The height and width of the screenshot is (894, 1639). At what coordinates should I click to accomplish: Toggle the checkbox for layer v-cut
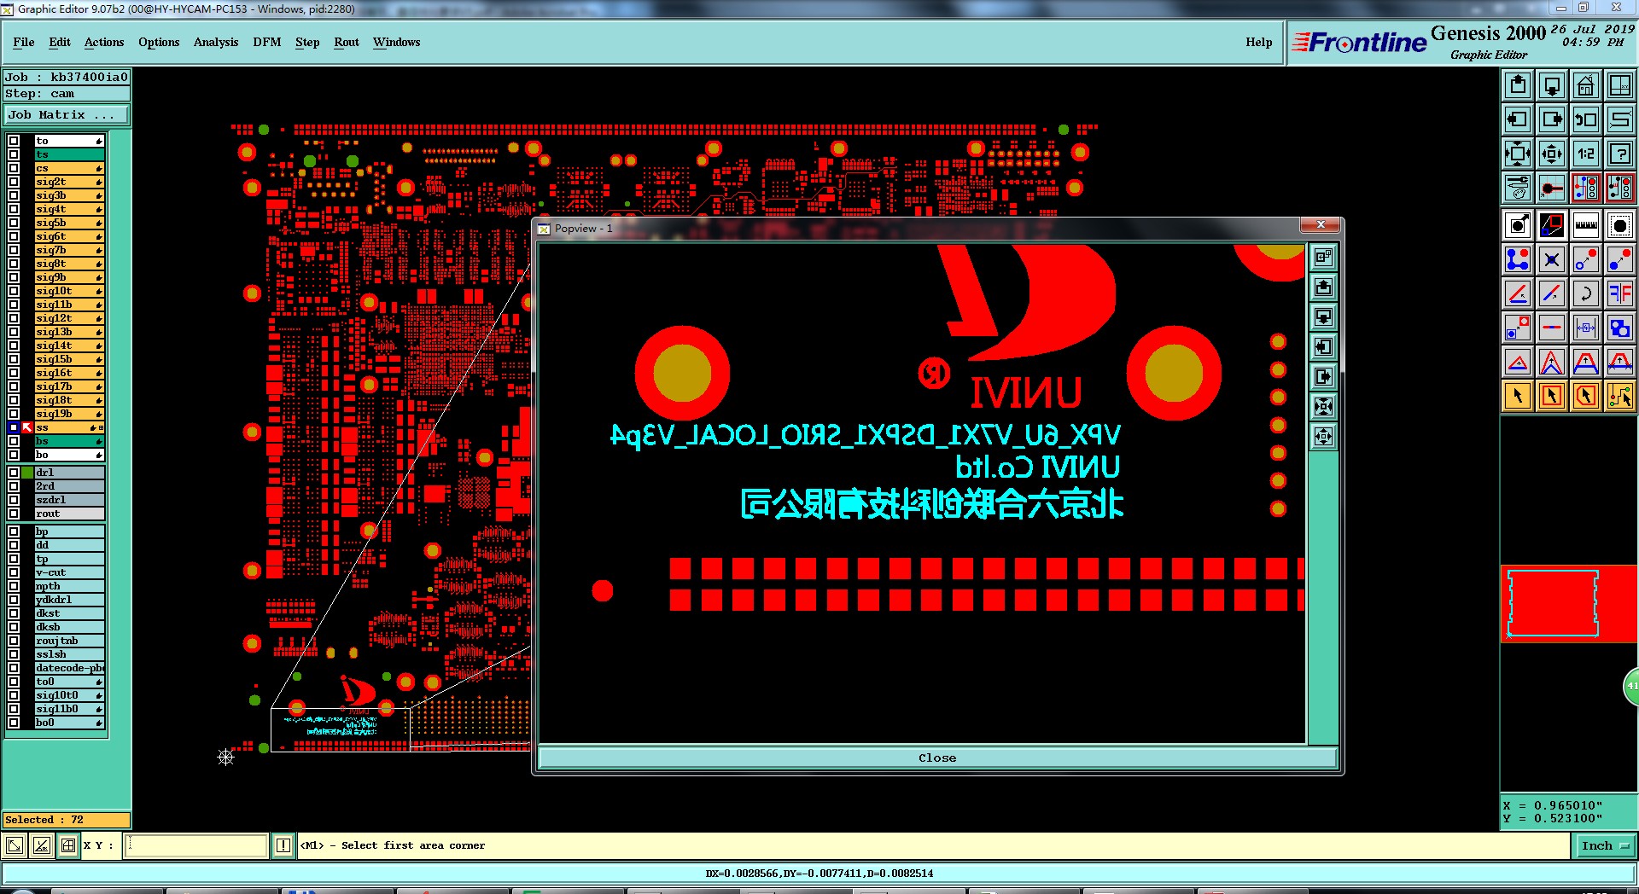(14, 572)
